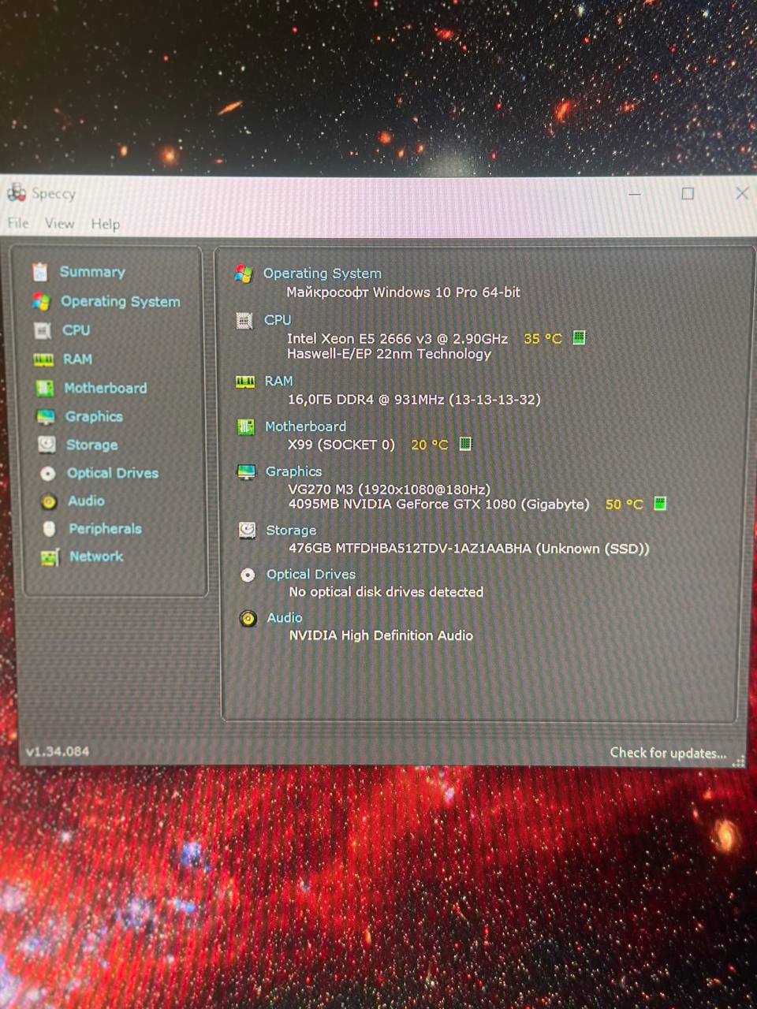Select Motherboard in the sidebar
The height and width of the screenshot is (1009, 757).
coord(106,388)
